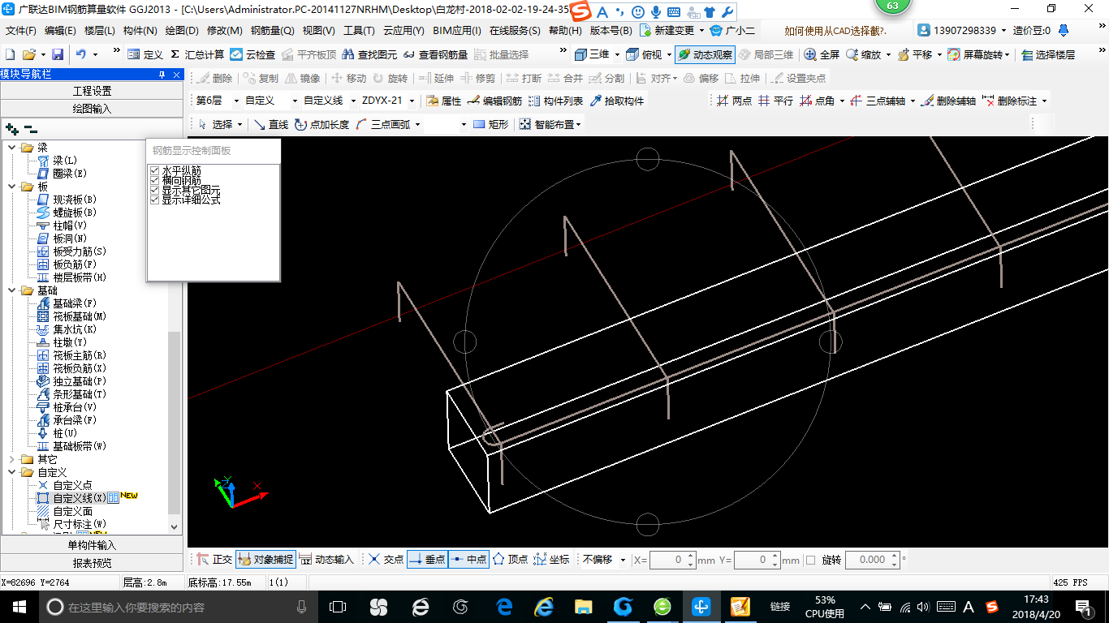Select 点加长度 point-plus-length tool
Viewport: 1109px width, 623px height.
coord(322,124)
